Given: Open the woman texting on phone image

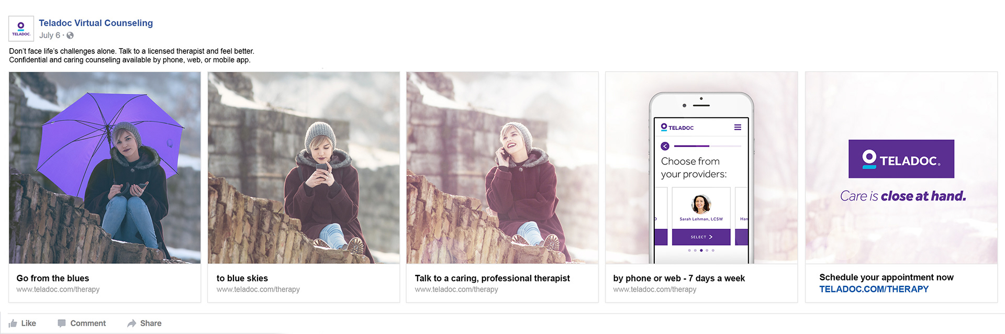Looking at the screenshot, I should (304, 168).
